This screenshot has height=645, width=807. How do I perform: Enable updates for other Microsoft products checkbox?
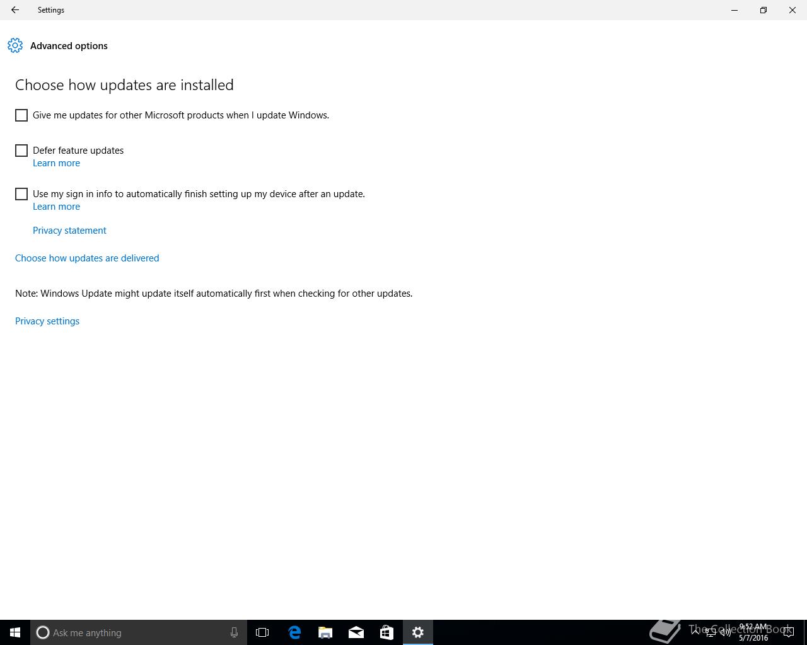(x=21, y=115)
